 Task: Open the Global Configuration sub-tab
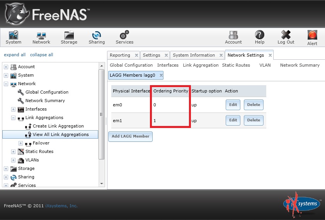pos(131,65)
